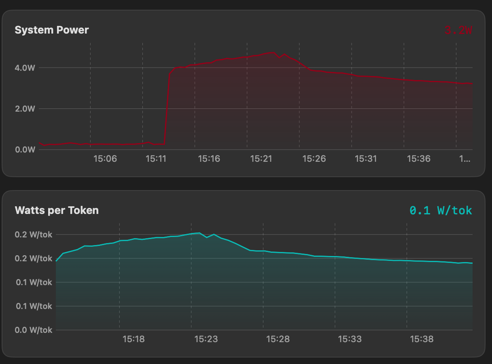Image resolution: width=492 pixels, height=364 pixels.
Task: Click the 0.0 W/tok y-axis label
Action: pos(34,330)
